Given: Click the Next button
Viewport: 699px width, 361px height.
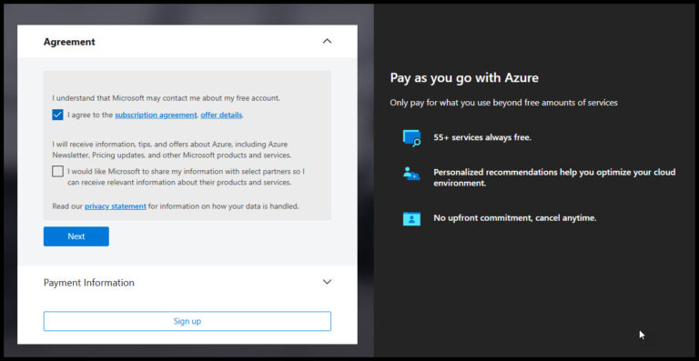Looking at the screenshot, I should pyautogui.click(x=76, y=236).
